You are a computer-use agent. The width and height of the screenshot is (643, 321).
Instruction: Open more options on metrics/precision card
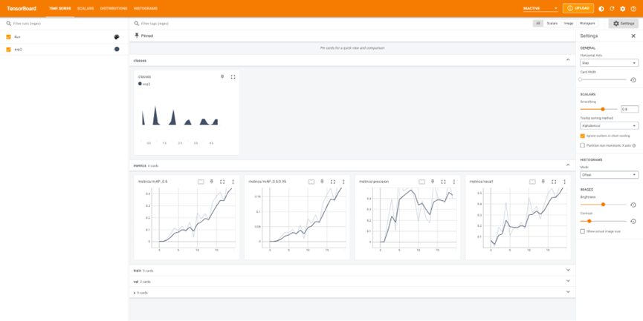click(x=454, y=182)
